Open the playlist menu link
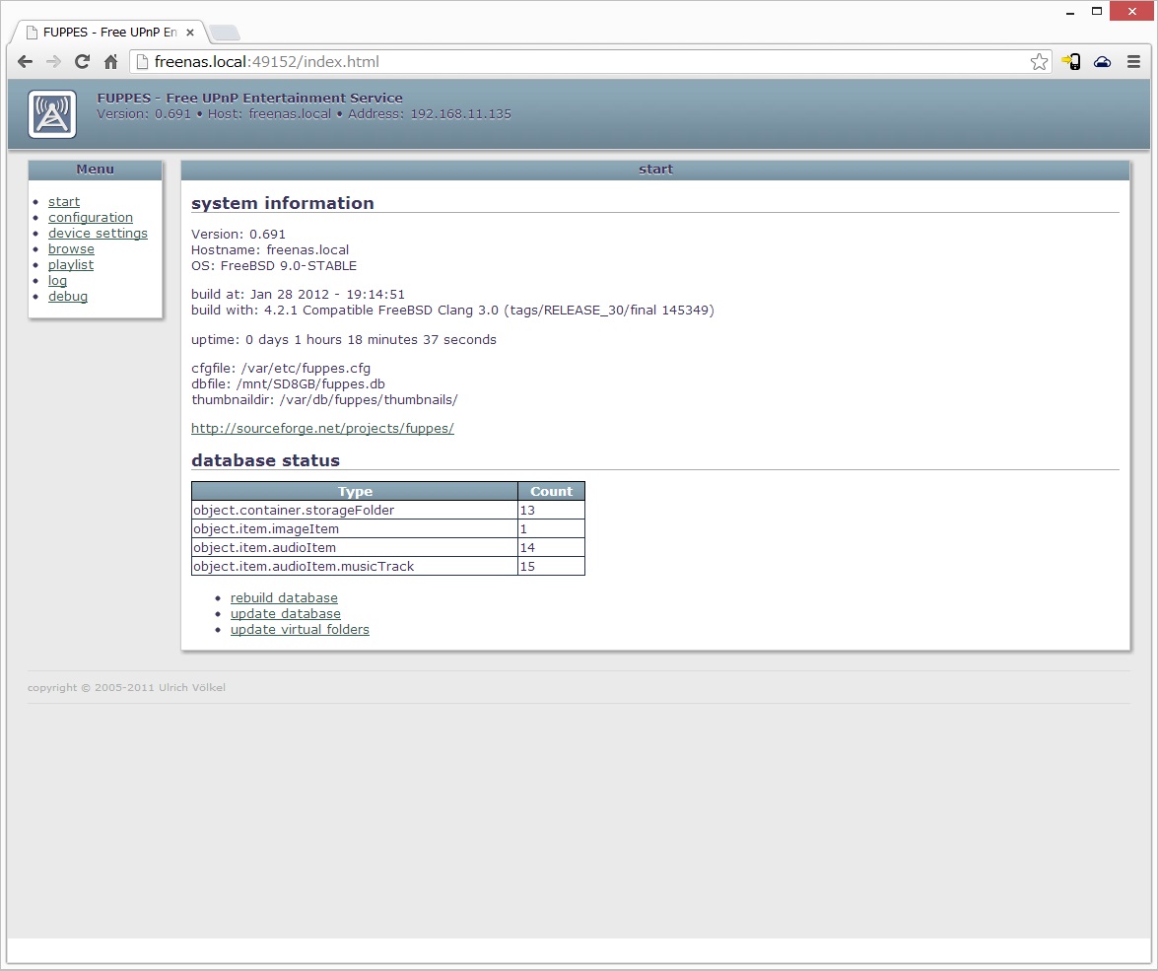The height and width of the screenshot is (971, 1158). point(71,264)
